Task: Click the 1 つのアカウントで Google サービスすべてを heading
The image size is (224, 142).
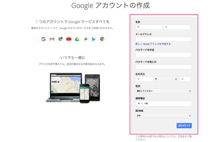Action: (x=73, y=22)
